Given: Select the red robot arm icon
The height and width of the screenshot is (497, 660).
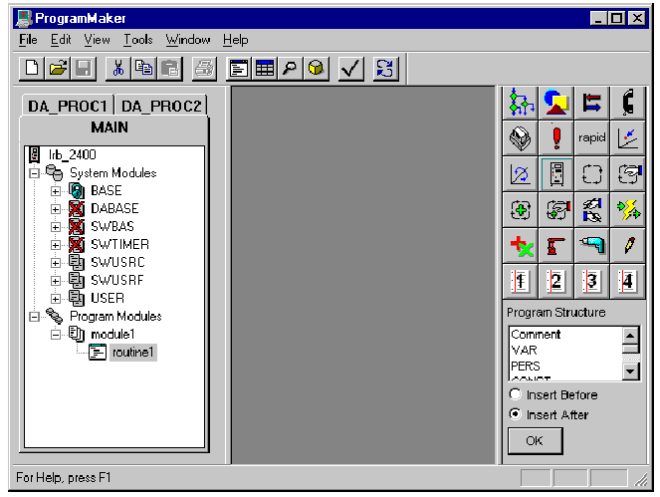Looking at the screenshot, I should pyautogui.click(x=556, y=246).
